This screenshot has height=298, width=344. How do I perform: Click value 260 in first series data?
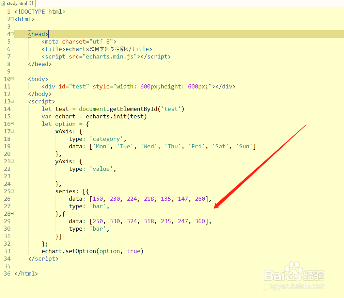(x=200, y=199)
